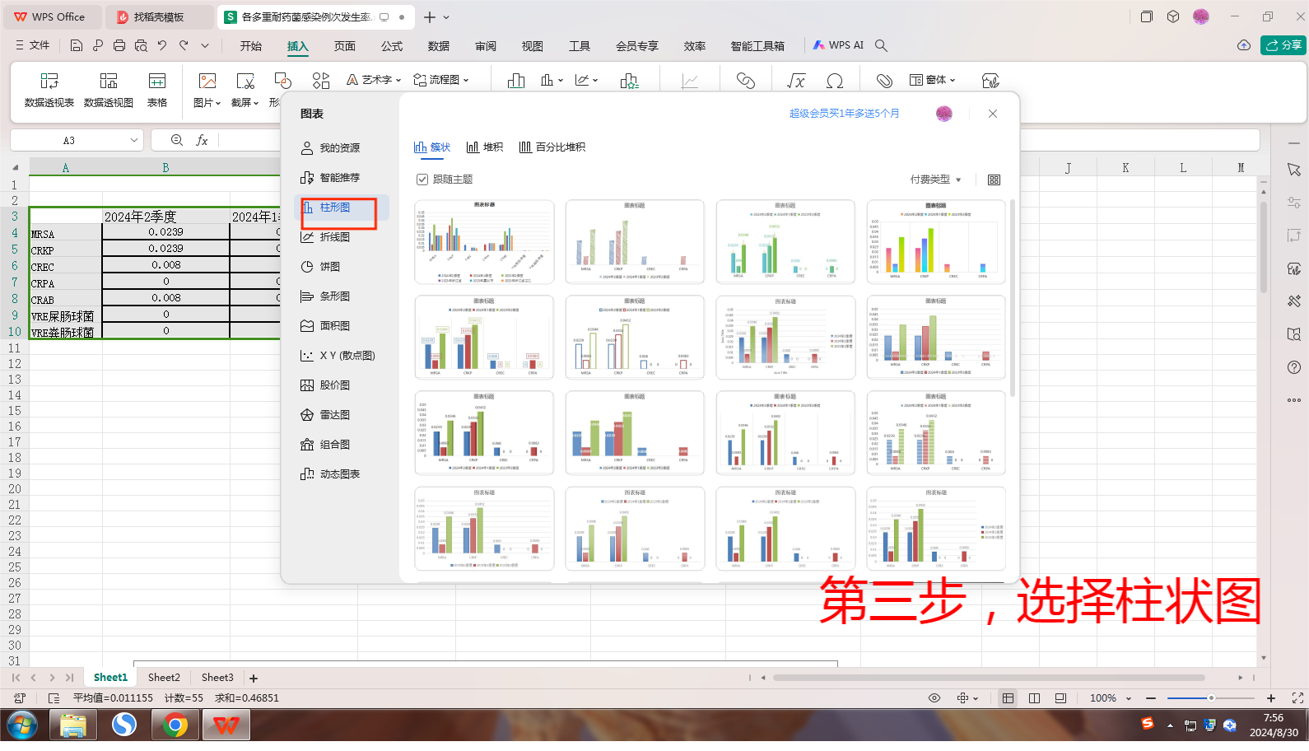Open Chrome from the Windows taskbar
This screenshot has width=1309, height=751.
(x=175, y=725)
